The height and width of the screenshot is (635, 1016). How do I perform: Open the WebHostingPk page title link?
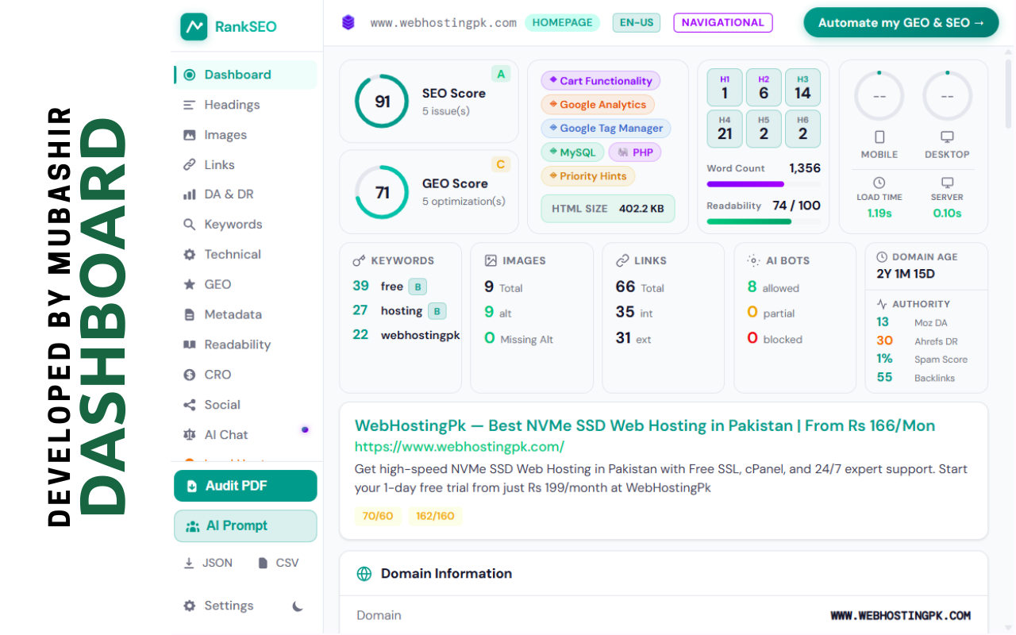pos(645,425)
